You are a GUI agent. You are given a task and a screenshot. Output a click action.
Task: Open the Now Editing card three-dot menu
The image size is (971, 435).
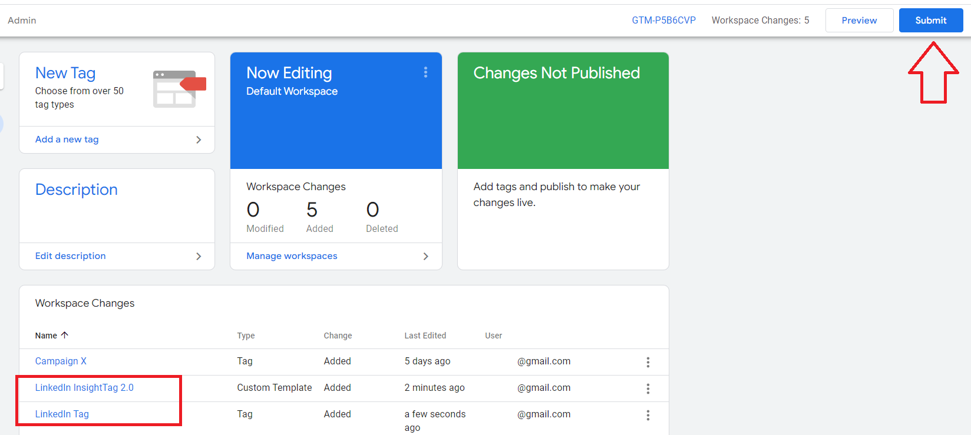click(x=425, y=72)
